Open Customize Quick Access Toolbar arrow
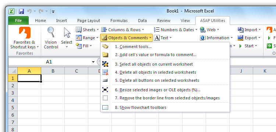Screen dimensions: 276x132 point(53,12)
